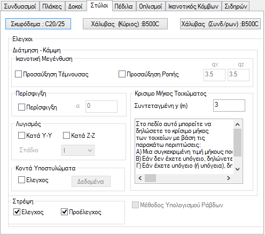This screenshot has height=235, width=265.
Task: Click the Δεδομένα button
Action: point(91,182)
